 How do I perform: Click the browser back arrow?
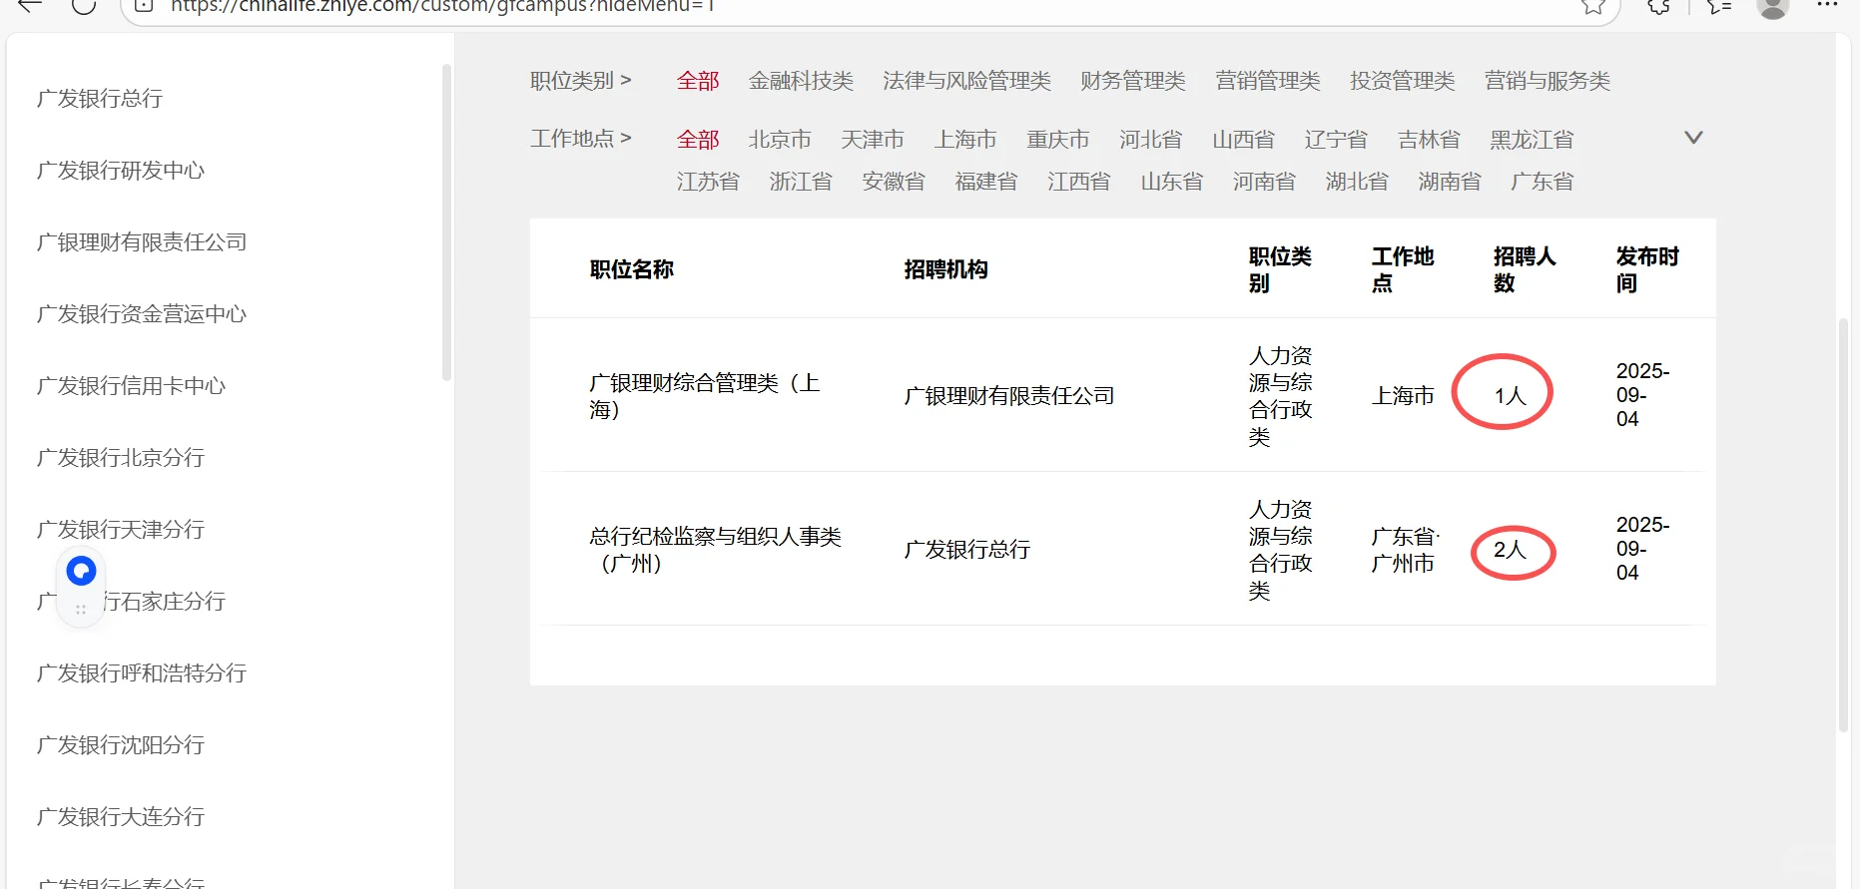(30, 5)
